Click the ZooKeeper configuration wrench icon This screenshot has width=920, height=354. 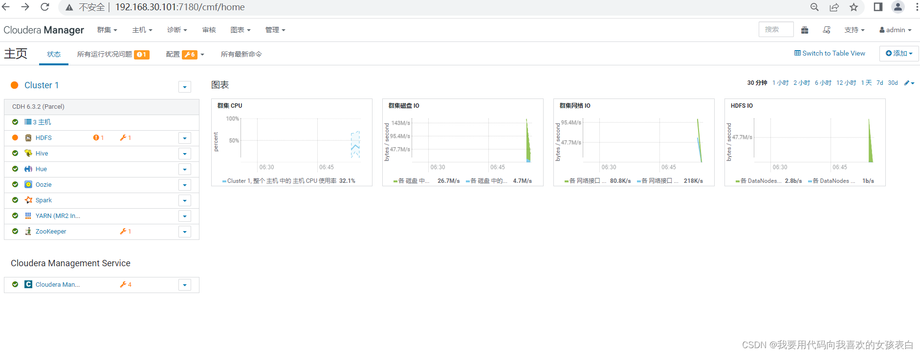coord(125,231)
